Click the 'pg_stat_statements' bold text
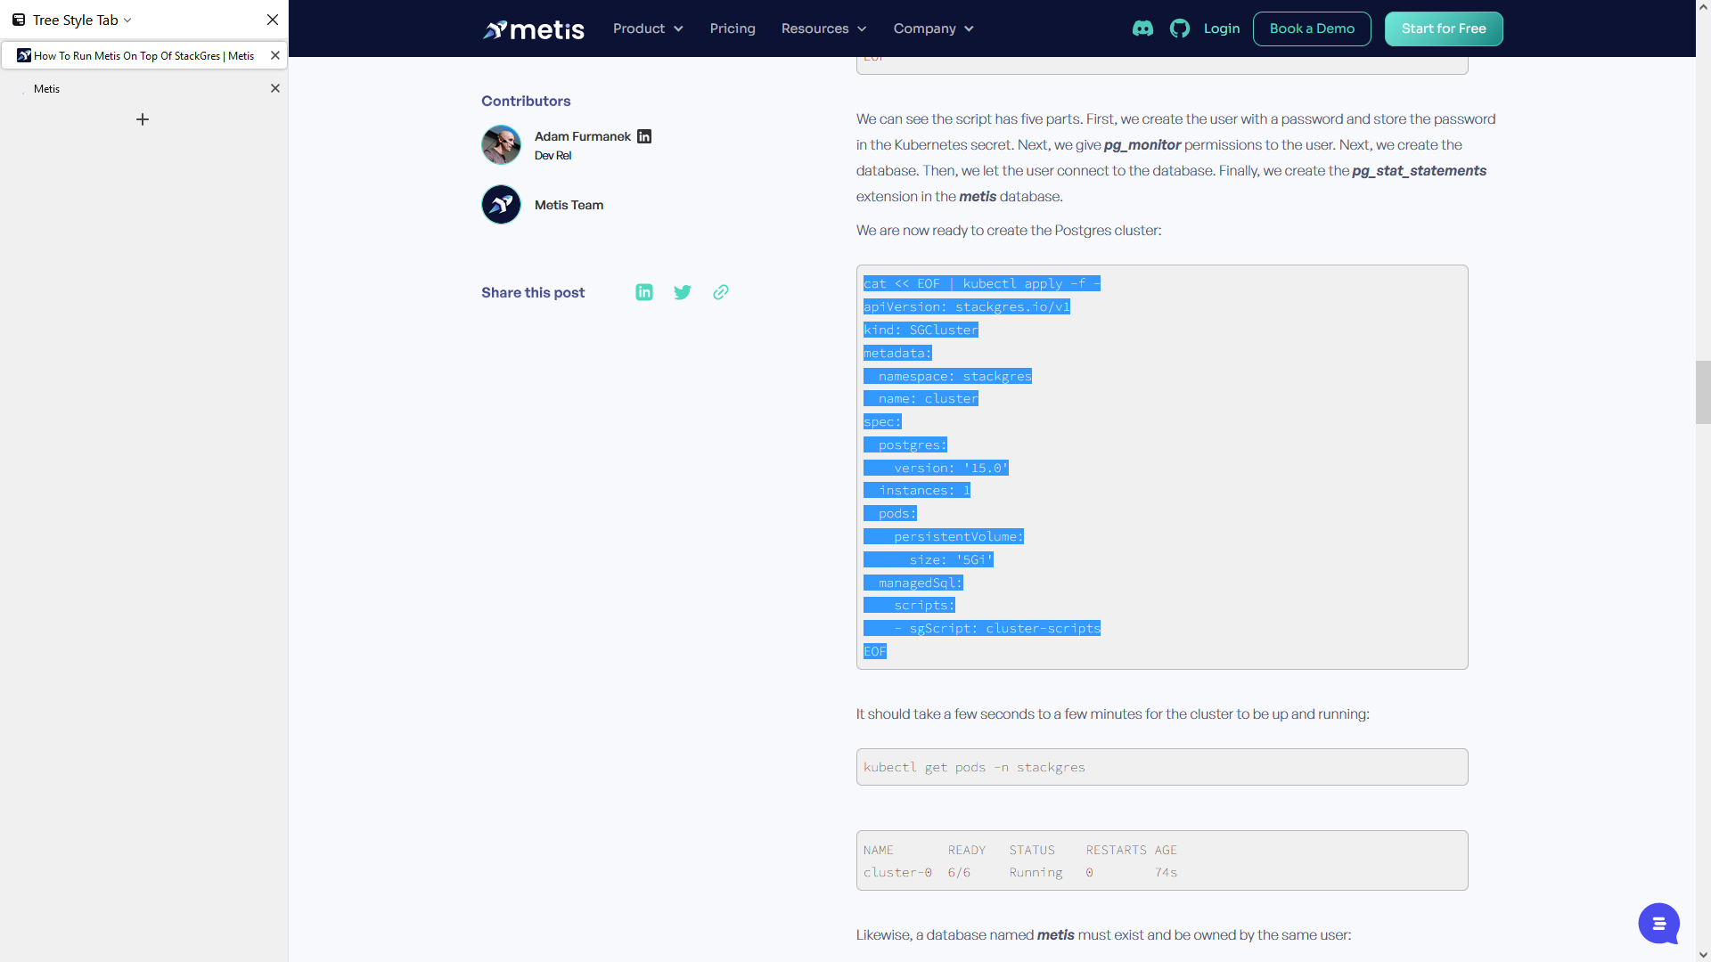 pyautogui.click(x=1419, y=170)
